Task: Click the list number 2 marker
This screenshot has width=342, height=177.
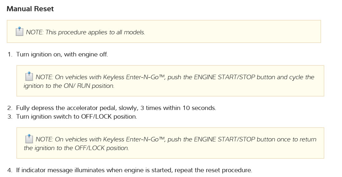Action: coord(10,108)
